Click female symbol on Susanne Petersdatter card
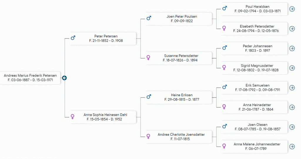The height and width of the screenshot is (159, 301). (148, 58)
